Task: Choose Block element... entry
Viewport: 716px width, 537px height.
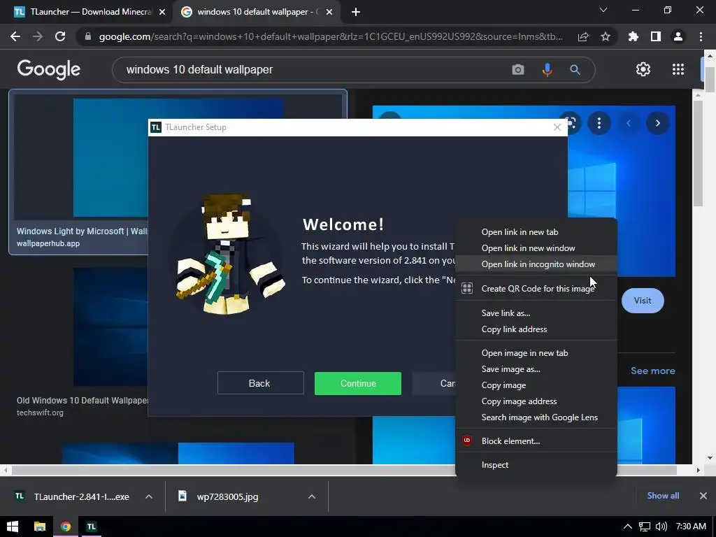Action: (536, 441)
